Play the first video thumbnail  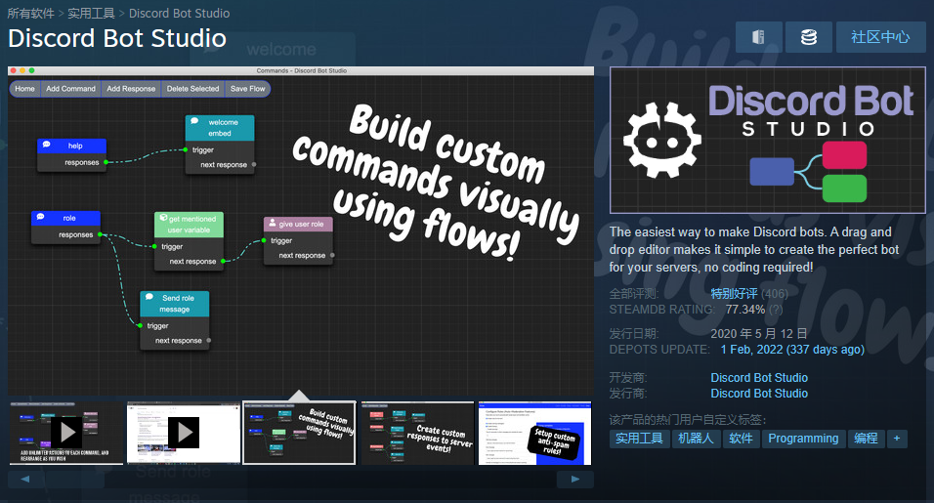[66, 433]
